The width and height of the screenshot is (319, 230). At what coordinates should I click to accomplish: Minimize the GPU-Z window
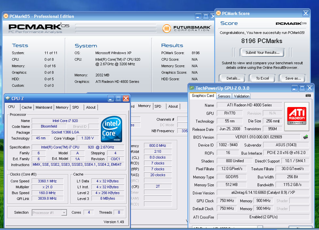(x=294, y=88)
